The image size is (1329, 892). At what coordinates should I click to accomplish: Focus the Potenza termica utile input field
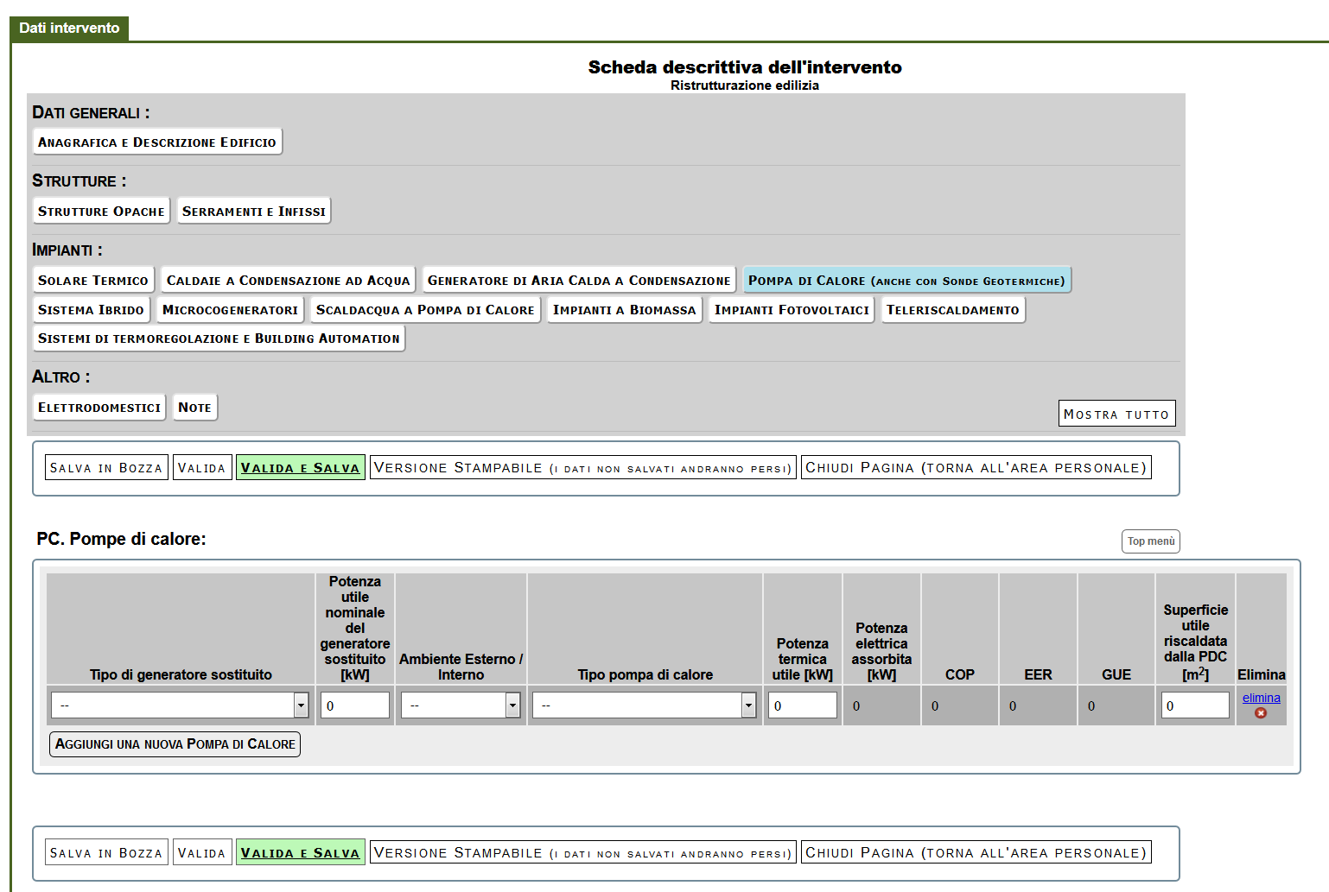pos(802,705)
